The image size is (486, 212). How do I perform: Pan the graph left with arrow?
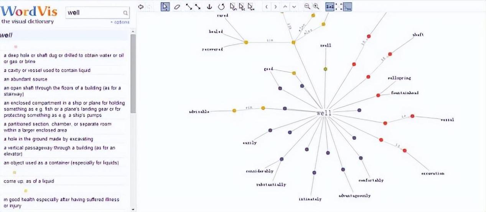267,7
